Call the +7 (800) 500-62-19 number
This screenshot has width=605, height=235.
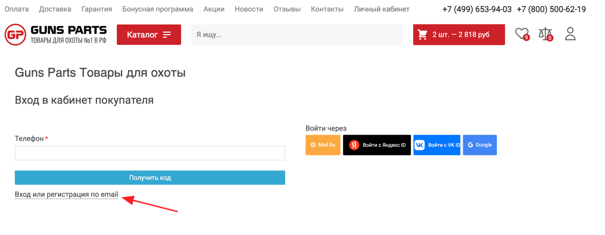click(x=551, y=9)
